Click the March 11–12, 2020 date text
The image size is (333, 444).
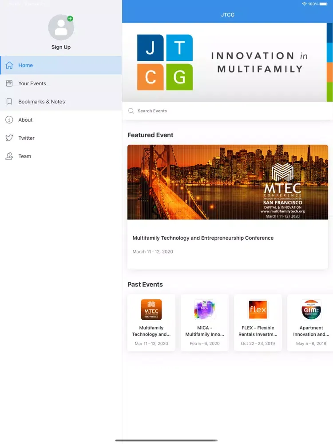pos(153,251)
